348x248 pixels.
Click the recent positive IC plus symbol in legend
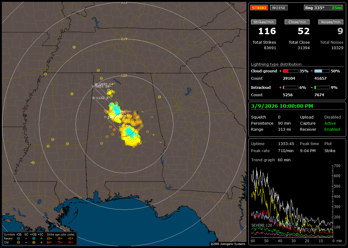click(x=41, y=238)
